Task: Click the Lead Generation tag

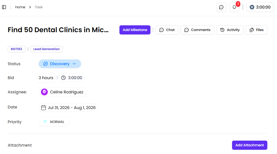Action: click(47, 49)
